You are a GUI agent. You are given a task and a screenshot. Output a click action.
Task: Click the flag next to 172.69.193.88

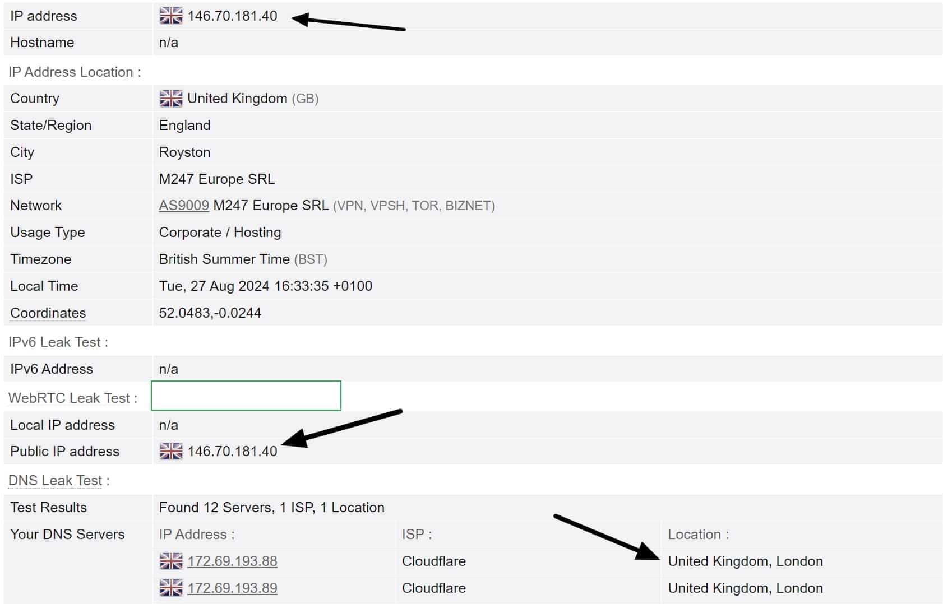pos(171,561)
